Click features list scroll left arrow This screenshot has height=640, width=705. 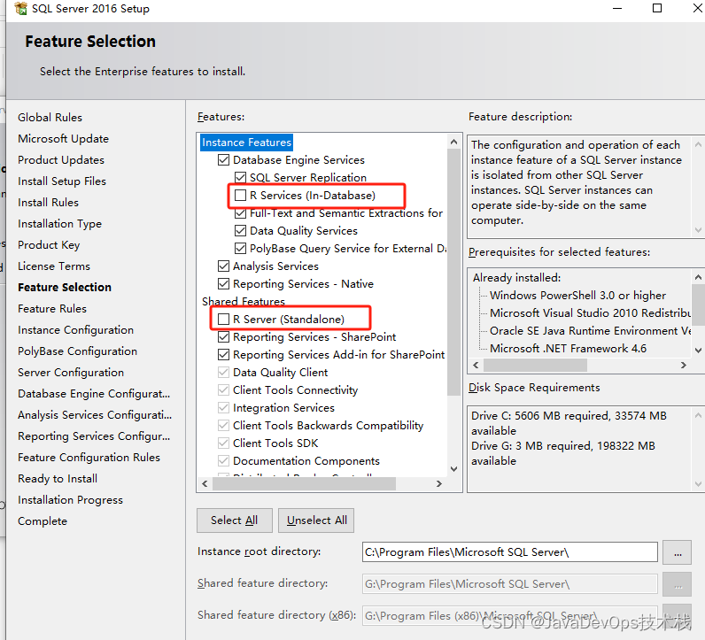coord(205,483)
